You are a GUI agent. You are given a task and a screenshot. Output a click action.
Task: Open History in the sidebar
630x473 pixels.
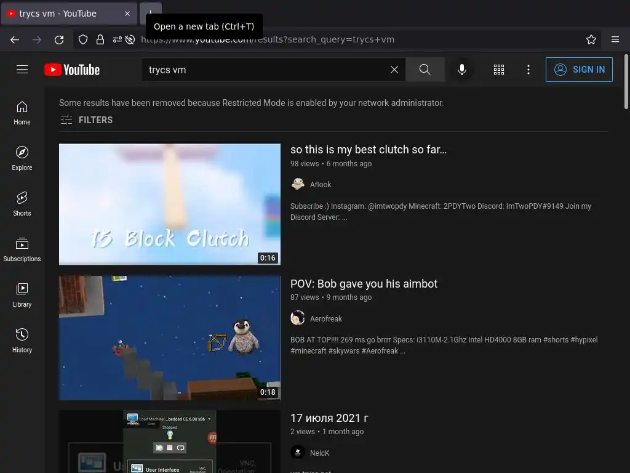pos(22,341)
